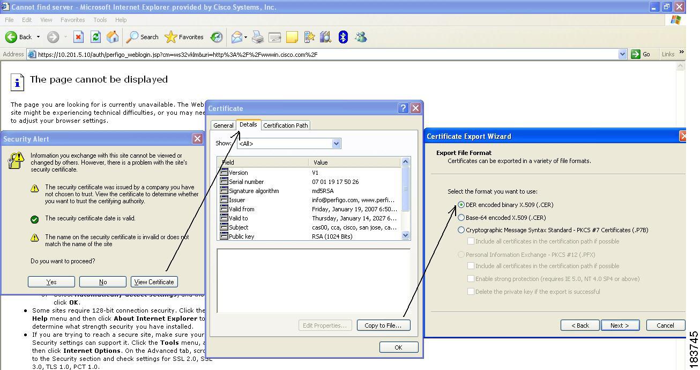Click the Print icon in the toolbar
Screen dimensions: 700x370
pos(258,37)
